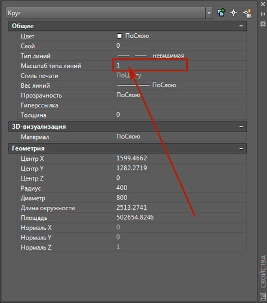
Task: Collapse the Общие section
Action: [x=241, y=26]
